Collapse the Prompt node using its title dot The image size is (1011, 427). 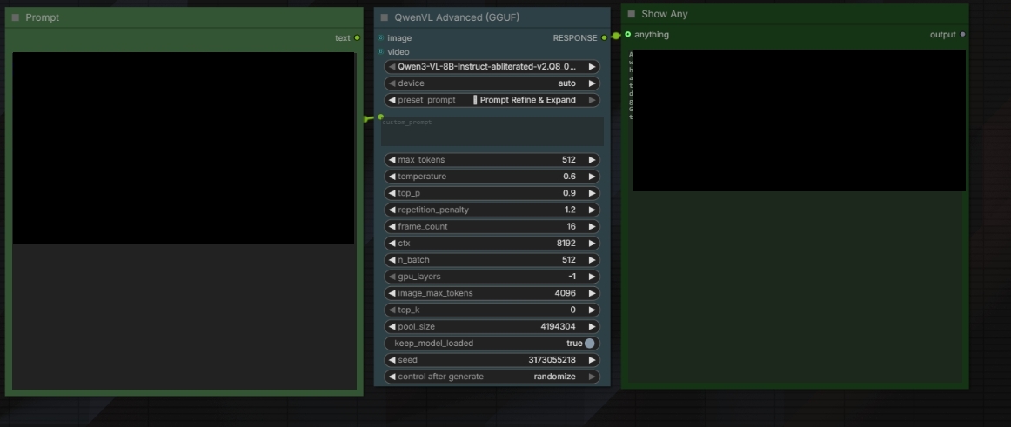click(x=16, y=17)
